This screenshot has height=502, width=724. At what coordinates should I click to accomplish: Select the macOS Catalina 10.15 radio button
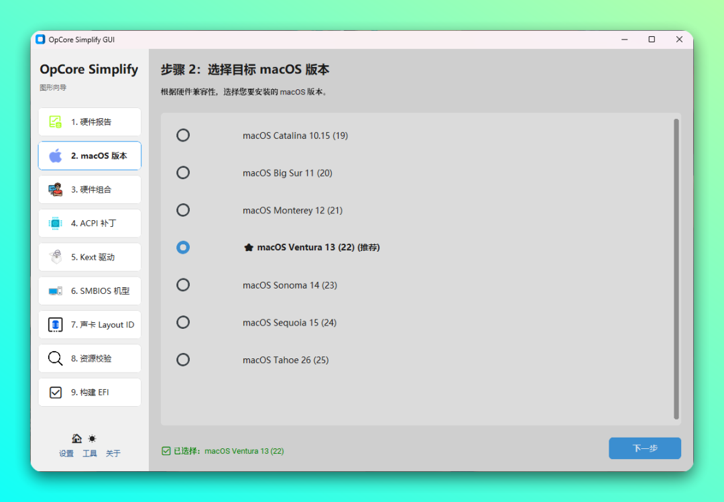pyautogui.click(x=183, y=135)
